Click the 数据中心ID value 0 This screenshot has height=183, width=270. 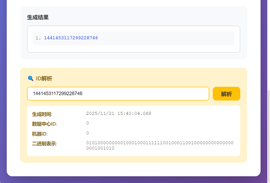coord(87,123)
